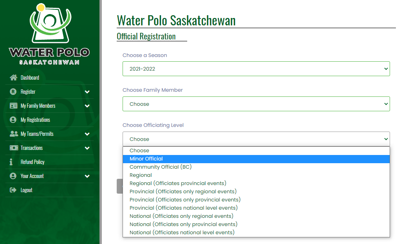Image resolution: width=410 pixels, height=244 pixels.
Task: Expand the Your Account submenu chevron
Action: 87,176
